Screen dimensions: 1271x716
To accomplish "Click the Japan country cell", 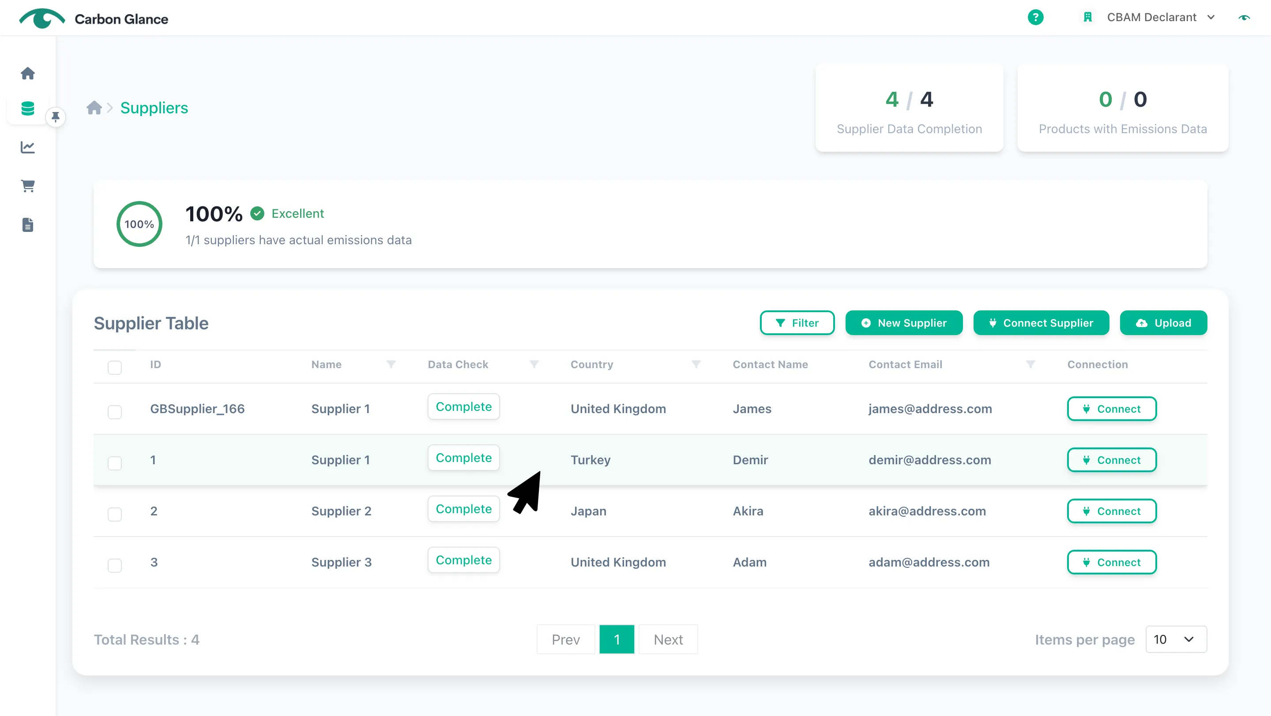I will 588,511.
